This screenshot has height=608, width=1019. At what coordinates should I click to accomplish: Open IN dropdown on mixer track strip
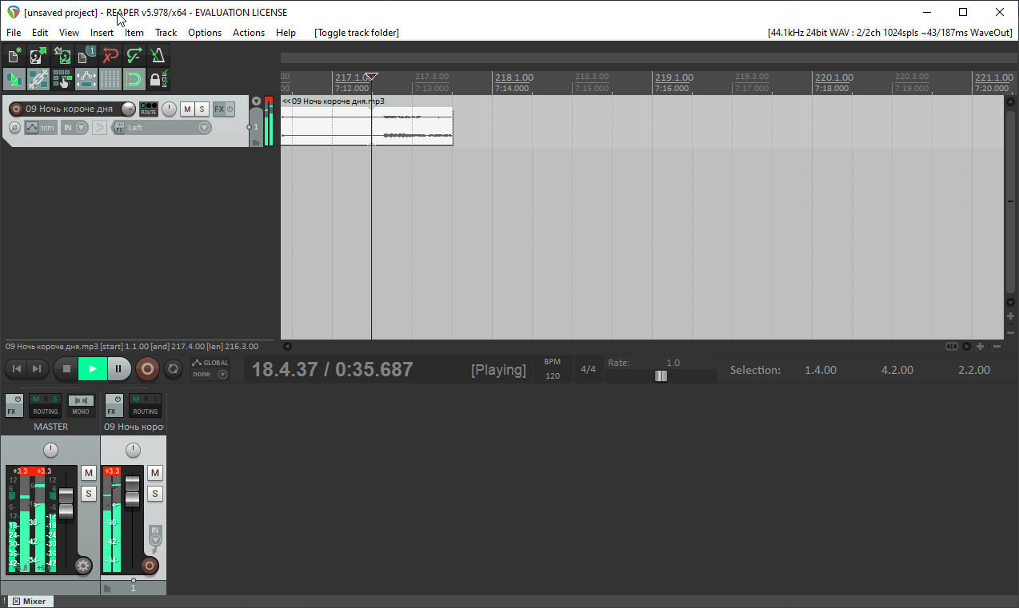[x=155, y=535]
